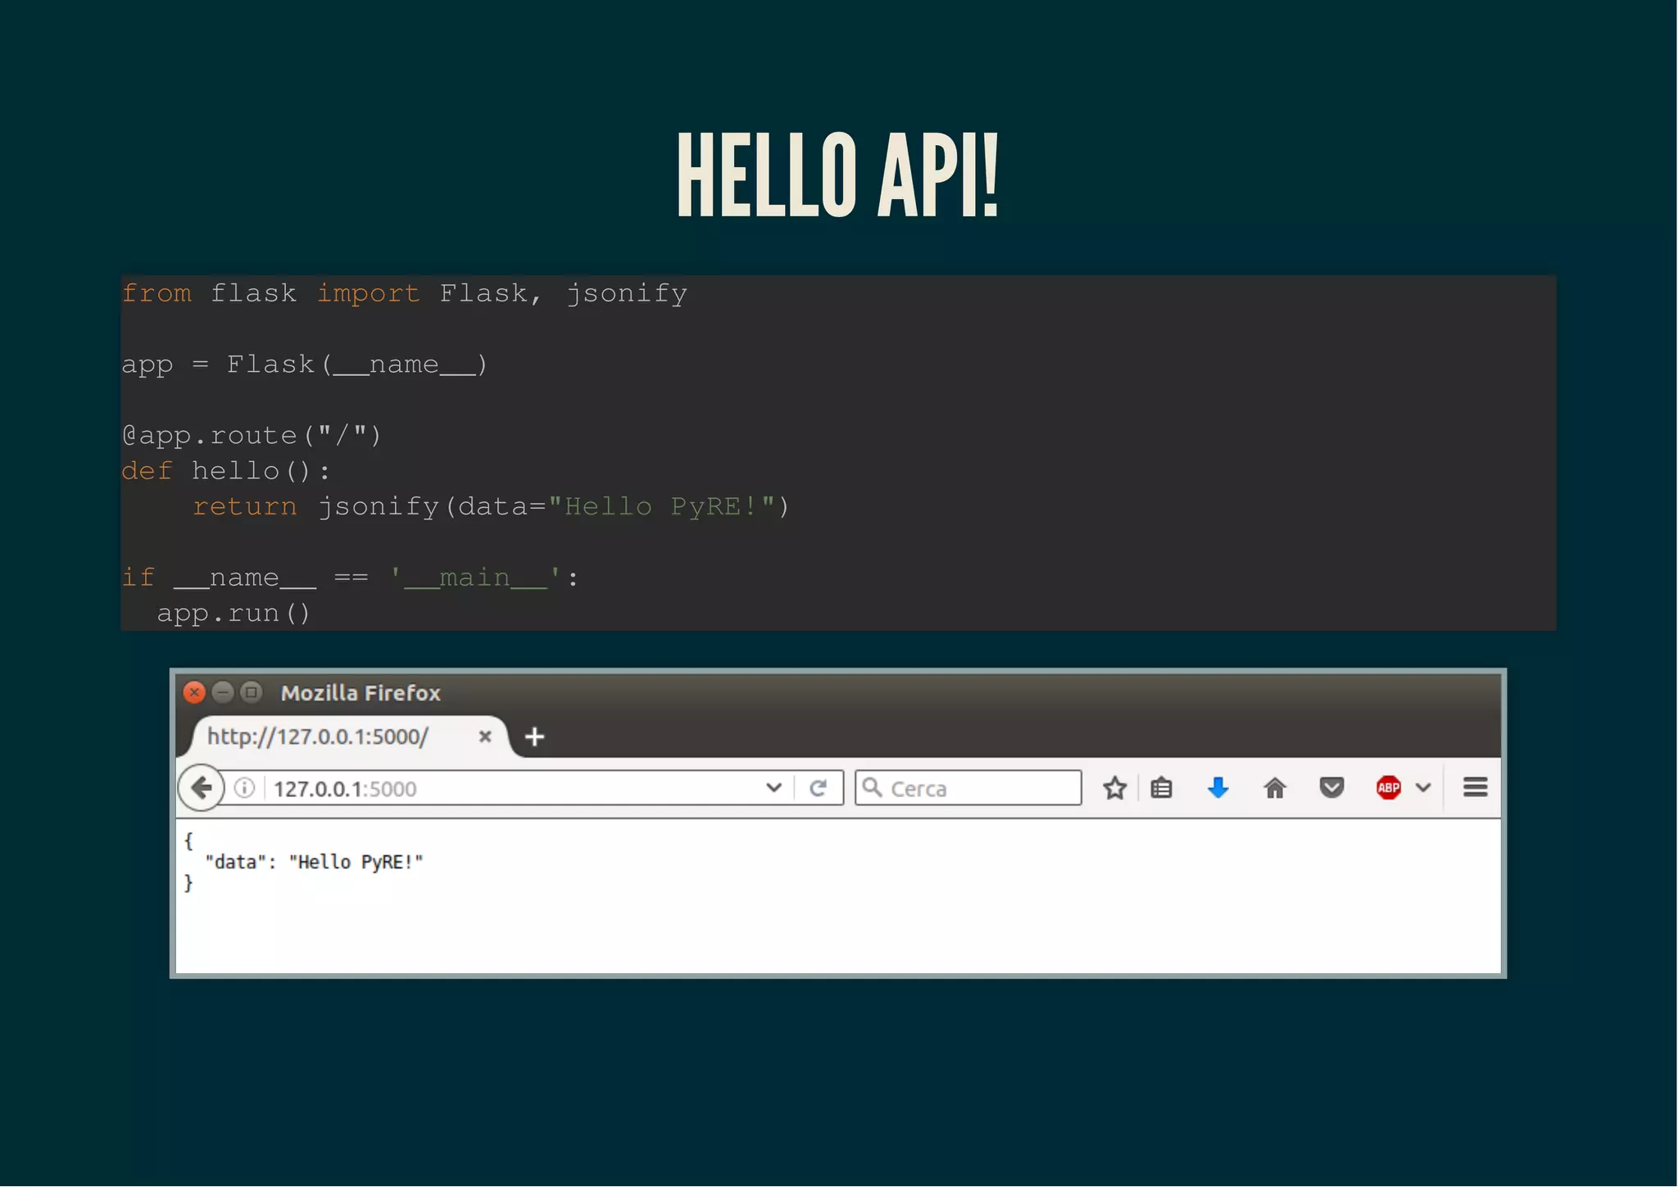
Task: Open the Firefox hamburger menu
Action: pyautogui.click(x=1476, y=788)
